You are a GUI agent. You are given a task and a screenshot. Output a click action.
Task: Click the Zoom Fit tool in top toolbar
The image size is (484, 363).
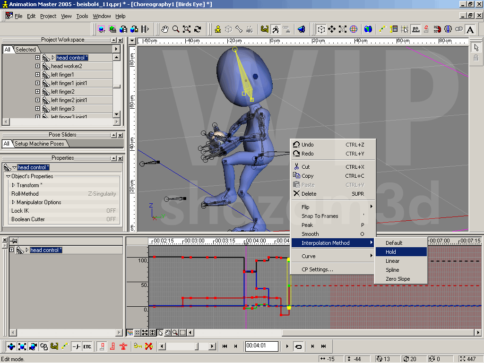187,29
